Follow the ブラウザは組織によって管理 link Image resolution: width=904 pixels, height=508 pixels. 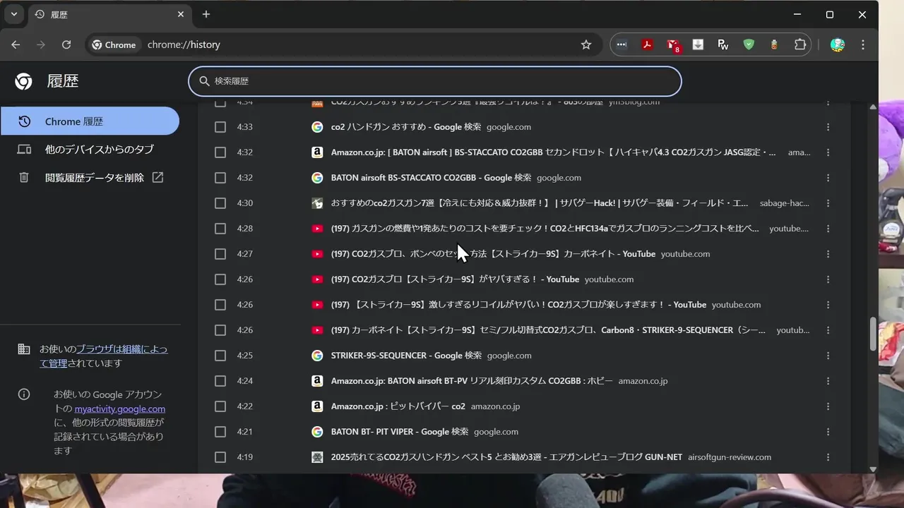point(103,356)
